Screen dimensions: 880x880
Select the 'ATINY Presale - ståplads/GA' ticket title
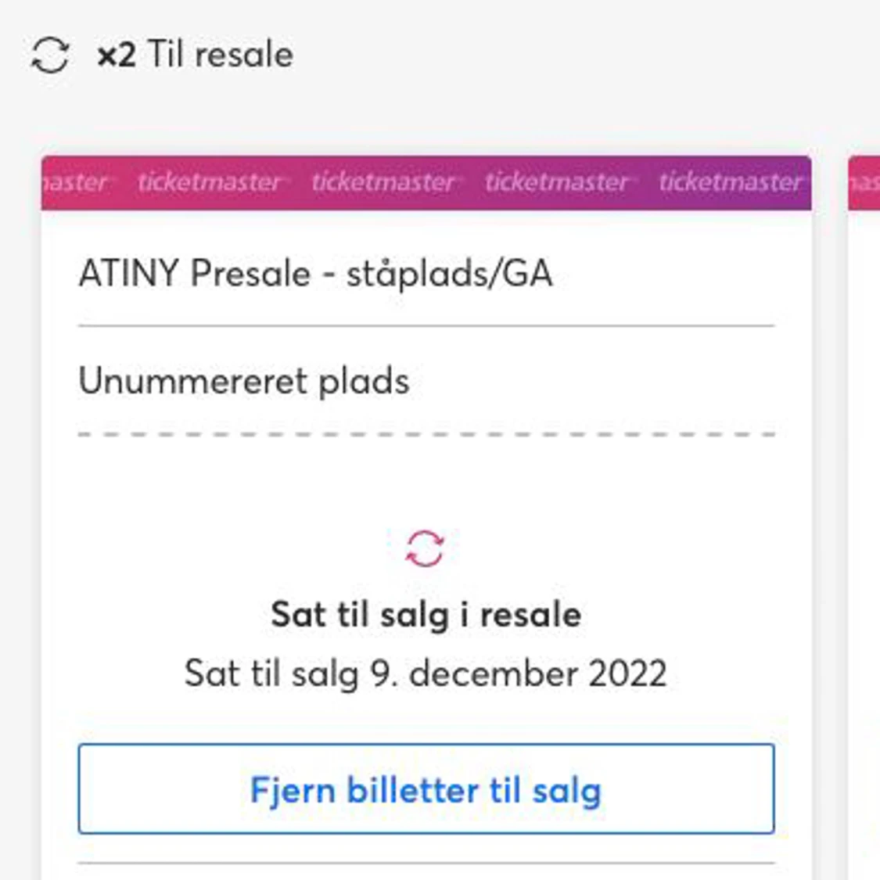click(x=315, y=274)
